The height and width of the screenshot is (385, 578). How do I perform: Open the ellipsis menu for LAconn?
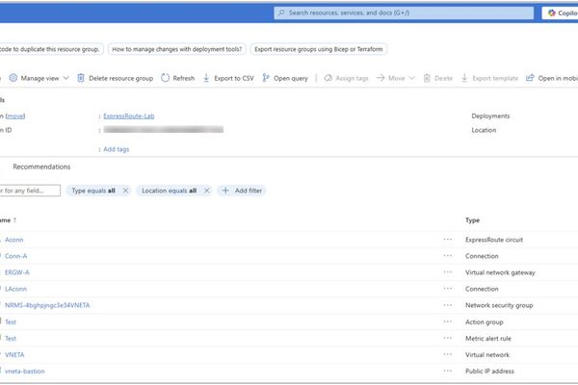[x=448, y=289]
